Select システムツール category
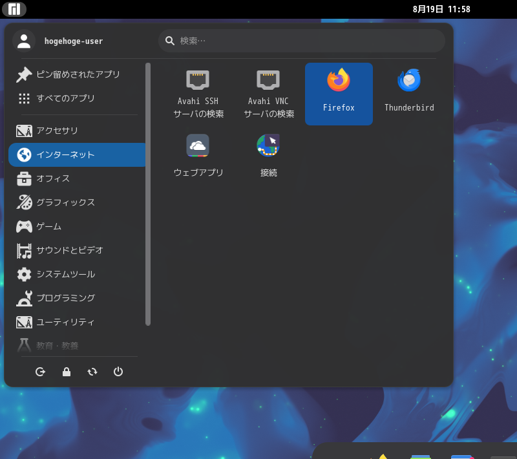This screenshot has height=459, width=517. click(x=77, y=274)
